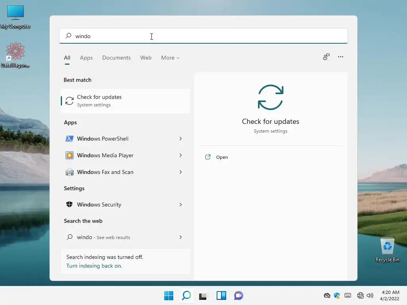The width and height of the screenshot is (407, 305).
Task: Click Windows Media Player result text
Action: pos(105,155)
